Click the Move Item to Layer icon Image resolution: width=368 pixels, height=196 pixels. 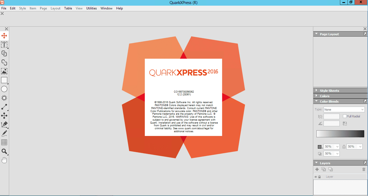[x=324, y=169]
